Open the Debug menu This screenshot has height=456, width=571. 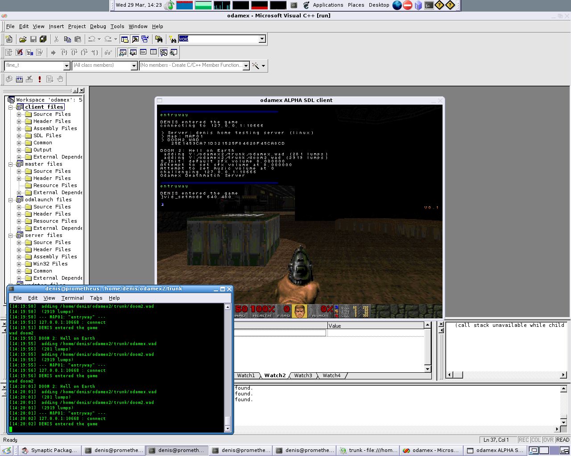coord(98,26)
